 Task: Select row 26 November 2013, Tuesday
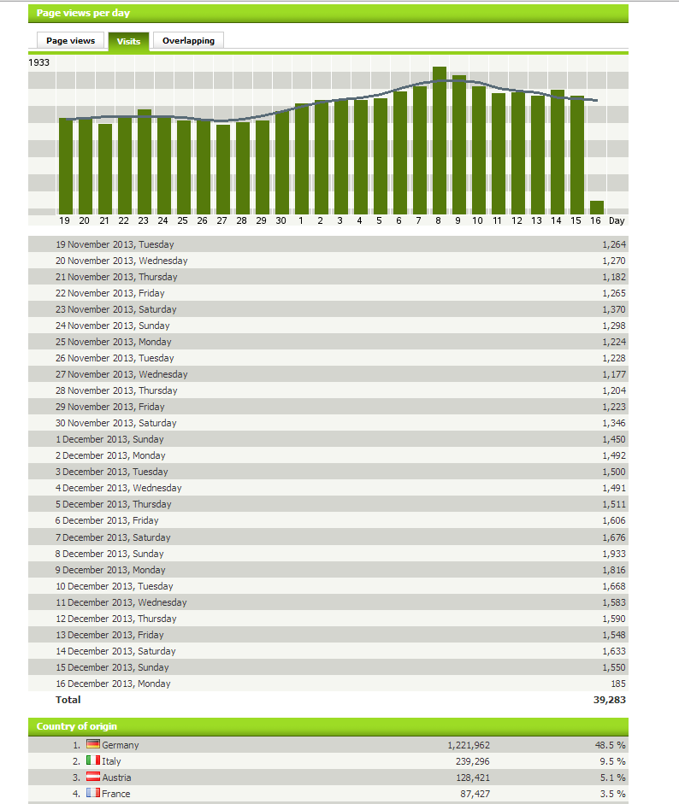[328, 358]
